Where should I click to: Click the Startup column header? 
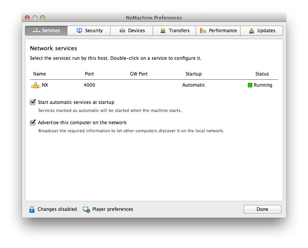[193, 74]
